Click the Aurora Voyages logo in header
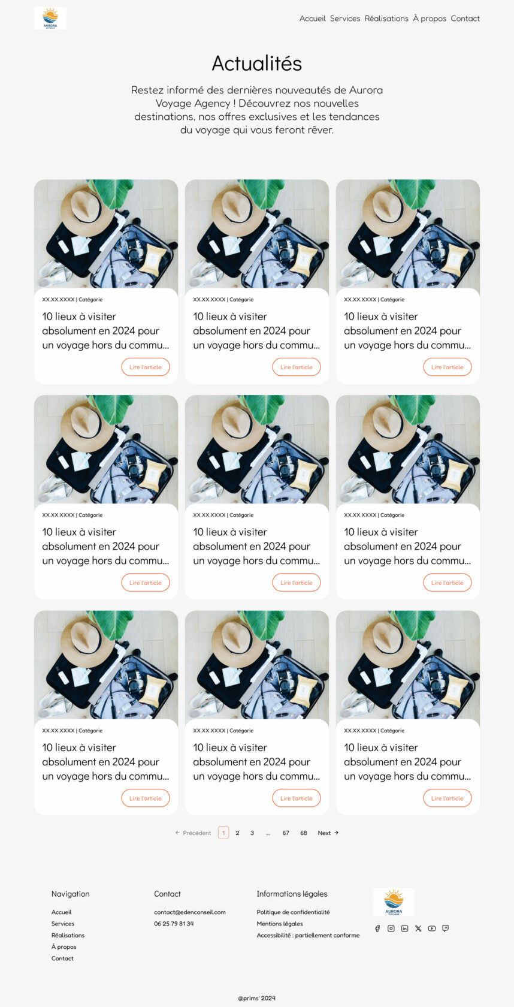Viewport: 514px width, 1007px height. click(50, 18)
